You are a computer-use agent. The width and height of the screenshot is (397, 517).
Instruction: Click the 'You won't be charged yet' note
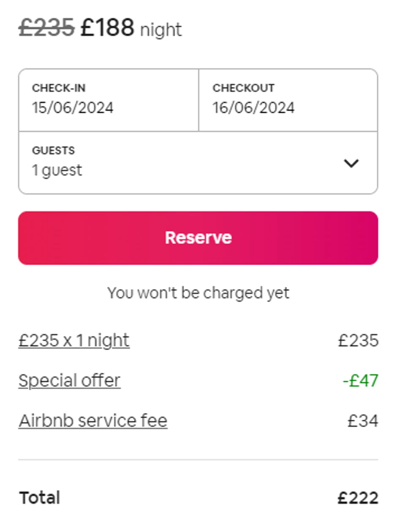pos(198,293)
